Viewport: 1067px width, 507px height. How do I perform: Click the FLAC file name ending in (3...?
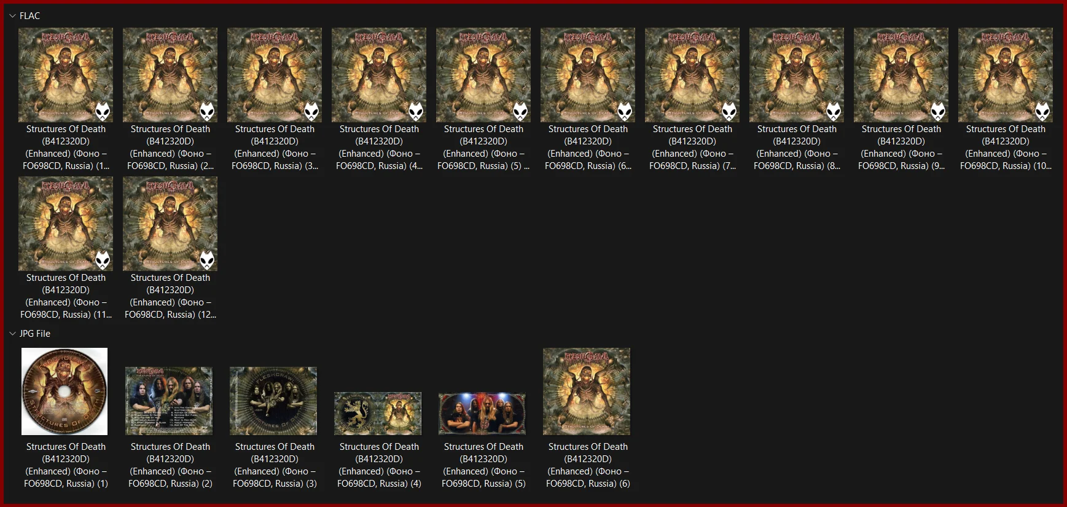[275, 147]
